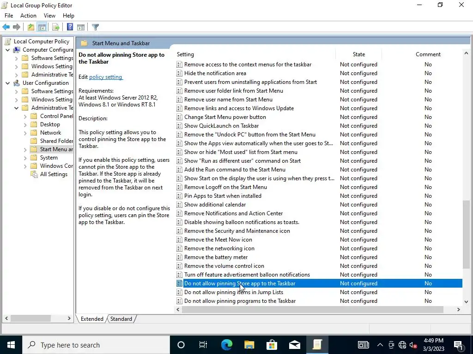Screen dimensions: 473x354
Task: Click the settings list horizontal scrollbar right arrow
Action: (x=459, y=309)
